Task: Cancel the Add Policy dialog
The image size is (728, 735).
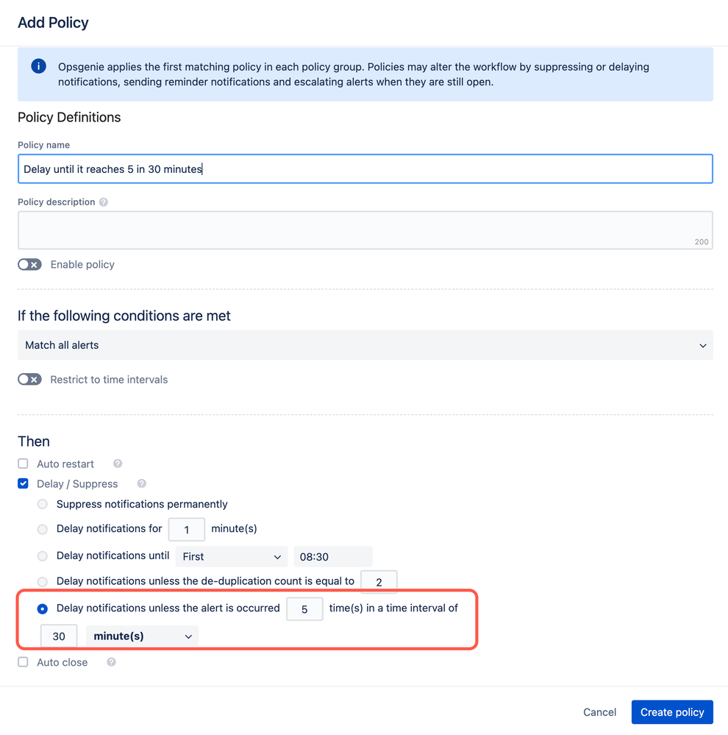Action: (599, 712)
